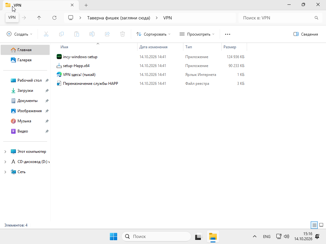
Task: Click the Copy icon in toolbar
Action: pos(61,34)
